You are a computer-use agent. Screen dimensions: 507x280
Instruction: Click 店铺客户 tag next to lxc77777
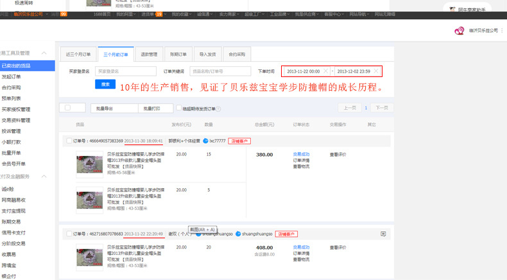pos(239,141)
